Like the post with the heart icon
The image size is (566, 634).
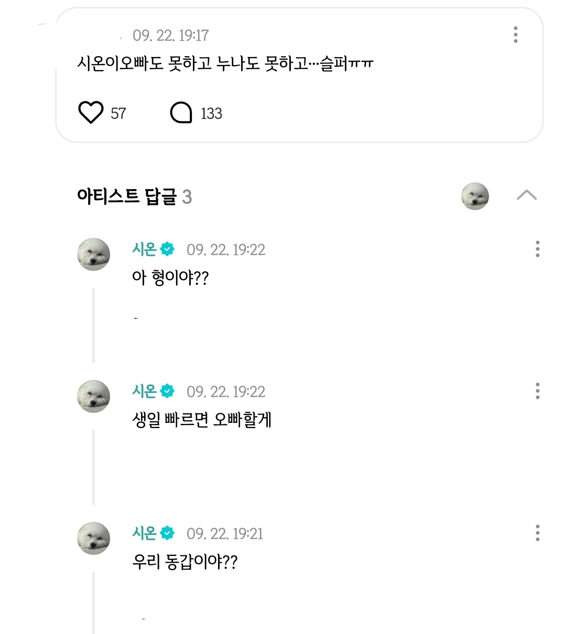[91, 113]
